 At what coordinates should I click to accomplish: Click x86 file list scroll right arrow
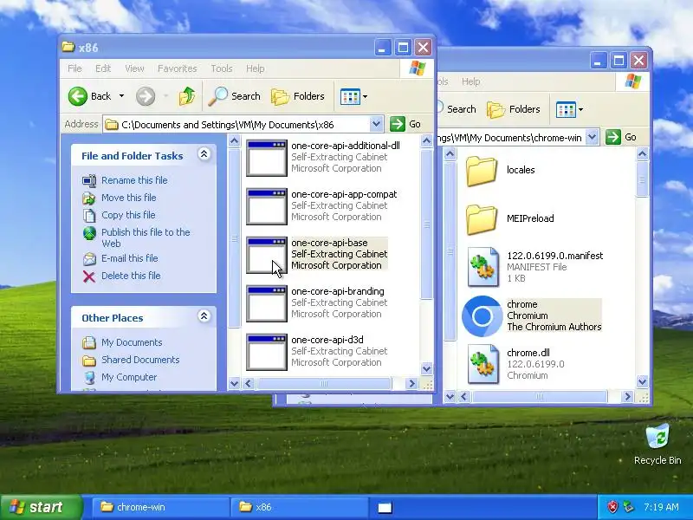[411, 383]
